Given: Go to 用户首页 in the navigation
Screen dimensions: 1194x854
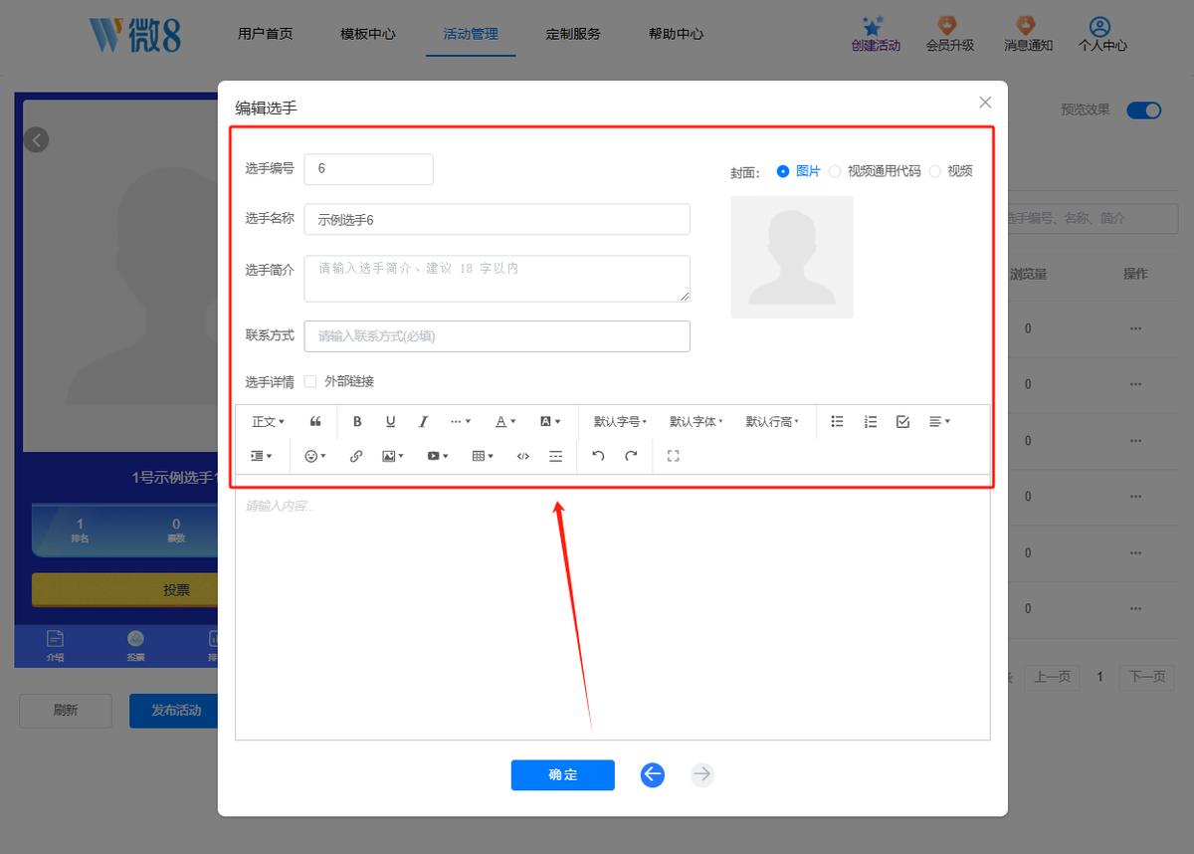Looking at the screenshot, I should [x=266, y=34].
